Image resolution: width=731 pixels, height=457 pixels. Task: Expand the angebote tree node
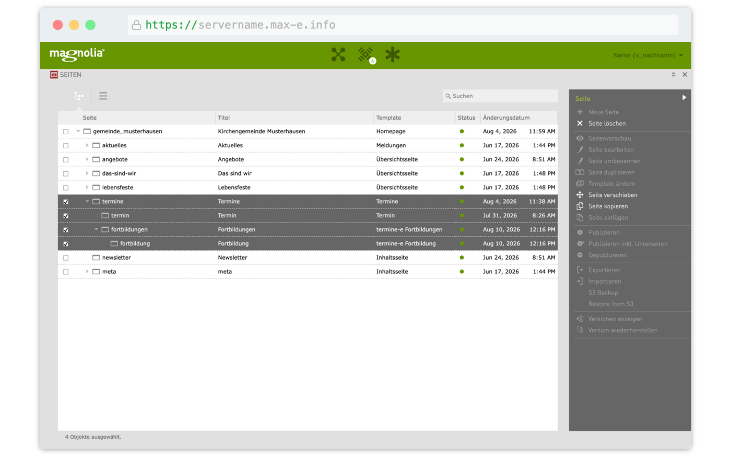coord(87,159)
